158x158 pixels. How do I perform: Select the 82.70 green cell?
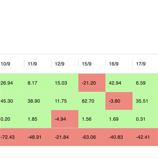point(92,101)
